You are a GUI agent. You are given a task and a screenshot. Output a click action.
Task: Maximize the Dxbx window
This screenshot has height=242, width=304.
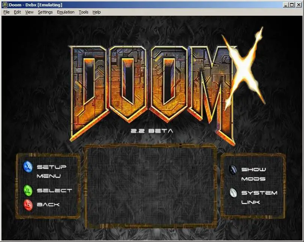point(292,5)
